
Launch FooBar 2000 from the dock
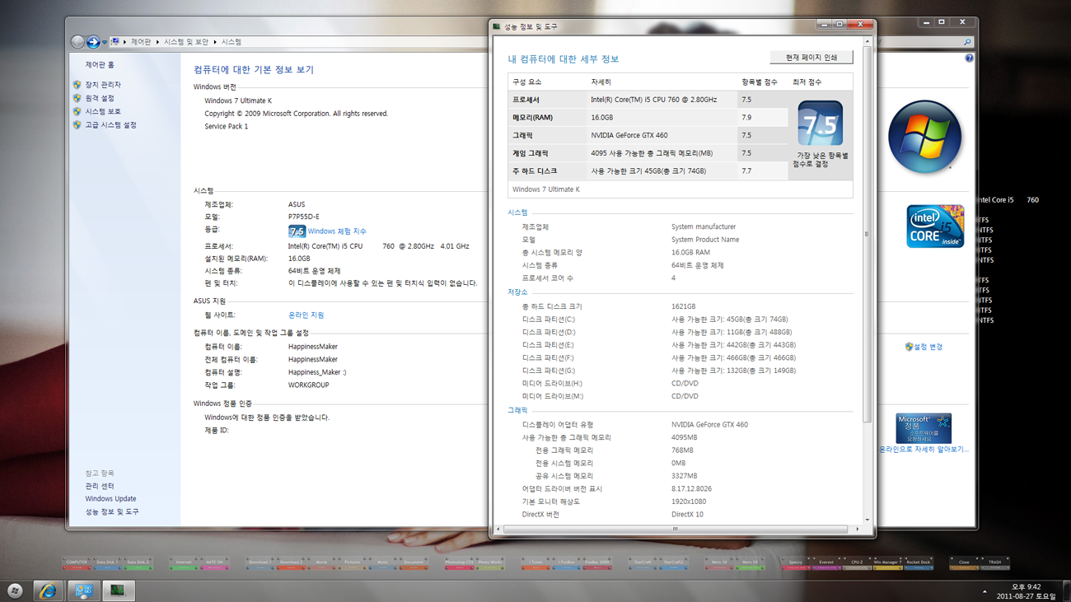(597, 564)
